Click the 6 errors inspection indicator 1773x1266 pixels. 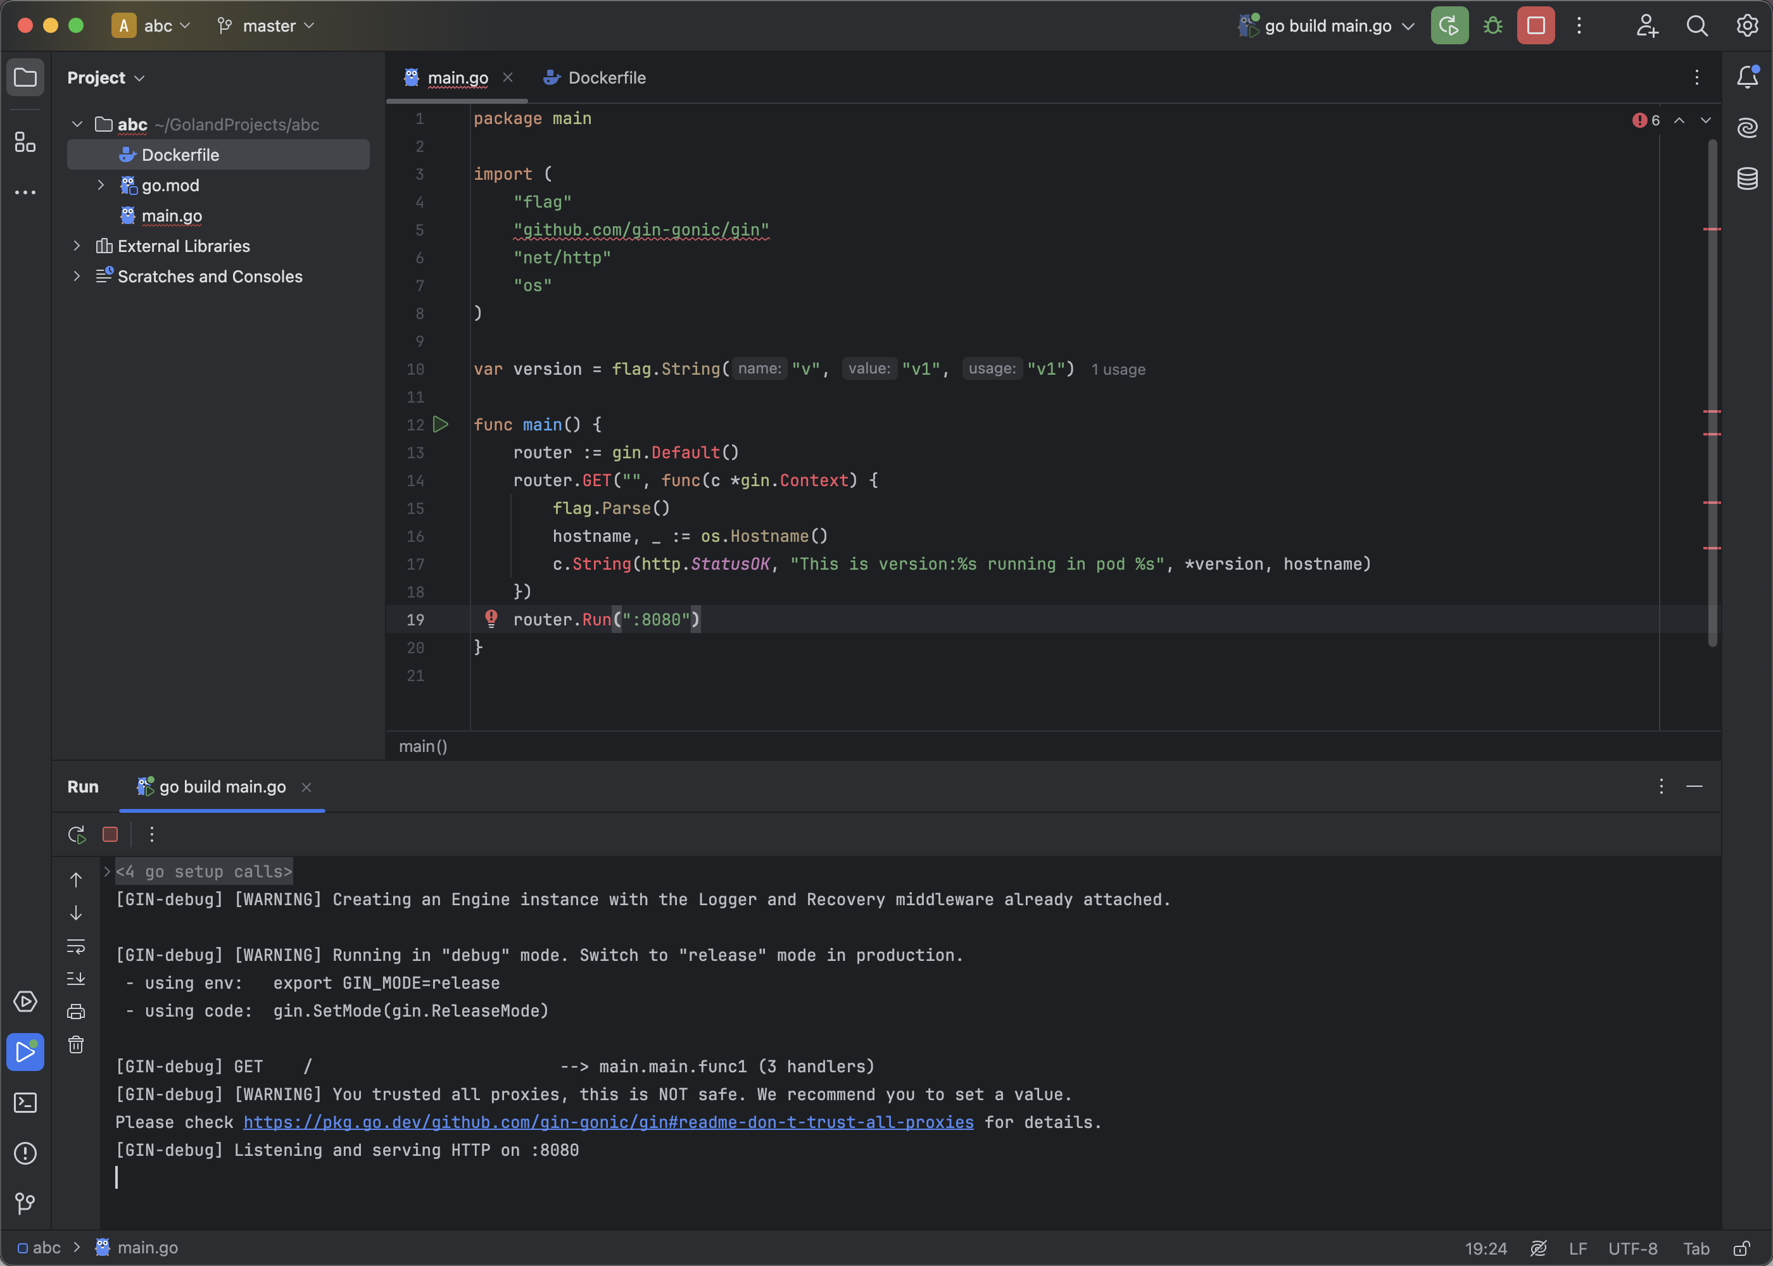click(1646, 120)
